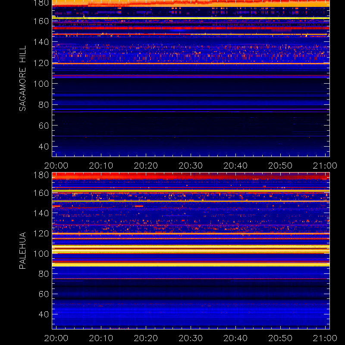
Task: Select the 40 label on Palehua axis
Action: coord(44,314)
